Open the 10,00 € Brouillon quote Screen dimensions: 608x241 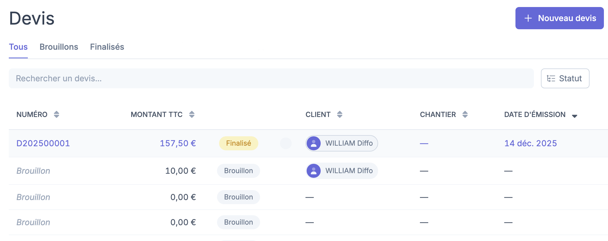click(33, 171)
